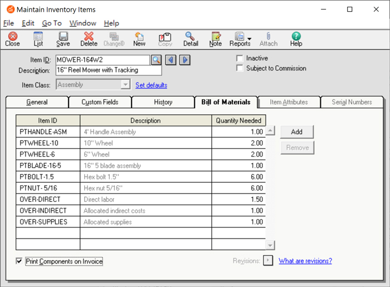Click the Revisions arrow button
The width and height of the screenshot is (390, 287).
(268, 261)
